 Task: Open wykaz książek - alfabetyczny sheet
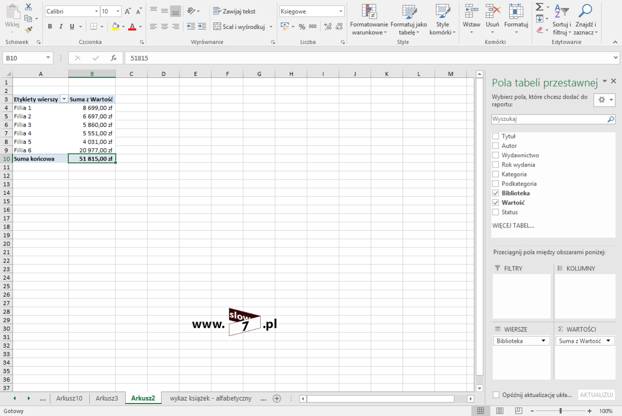point(210,398)
